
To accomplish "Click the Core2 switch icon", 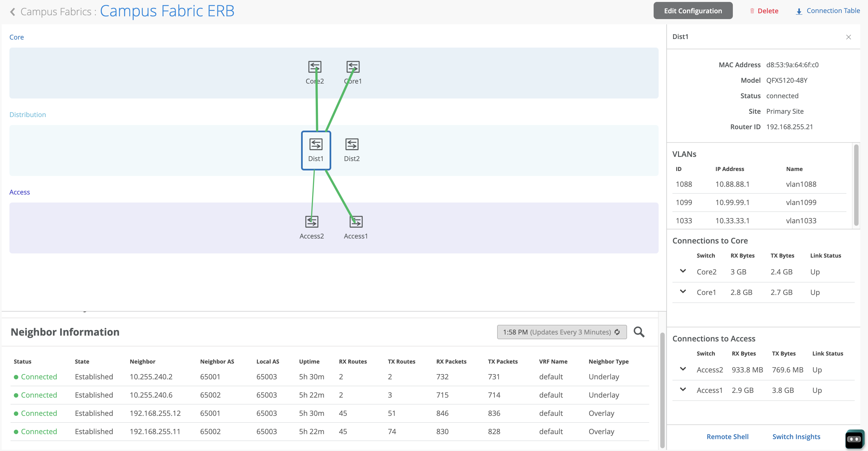I will click(315, 67).
